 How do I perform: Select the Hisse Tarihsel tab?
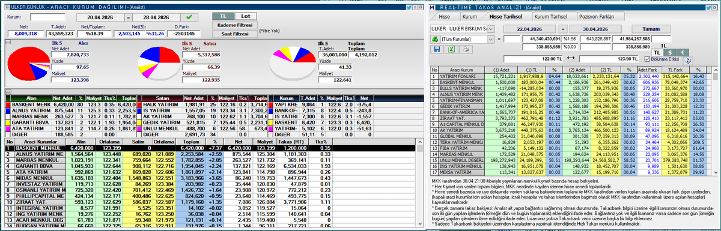coord(506,17)
